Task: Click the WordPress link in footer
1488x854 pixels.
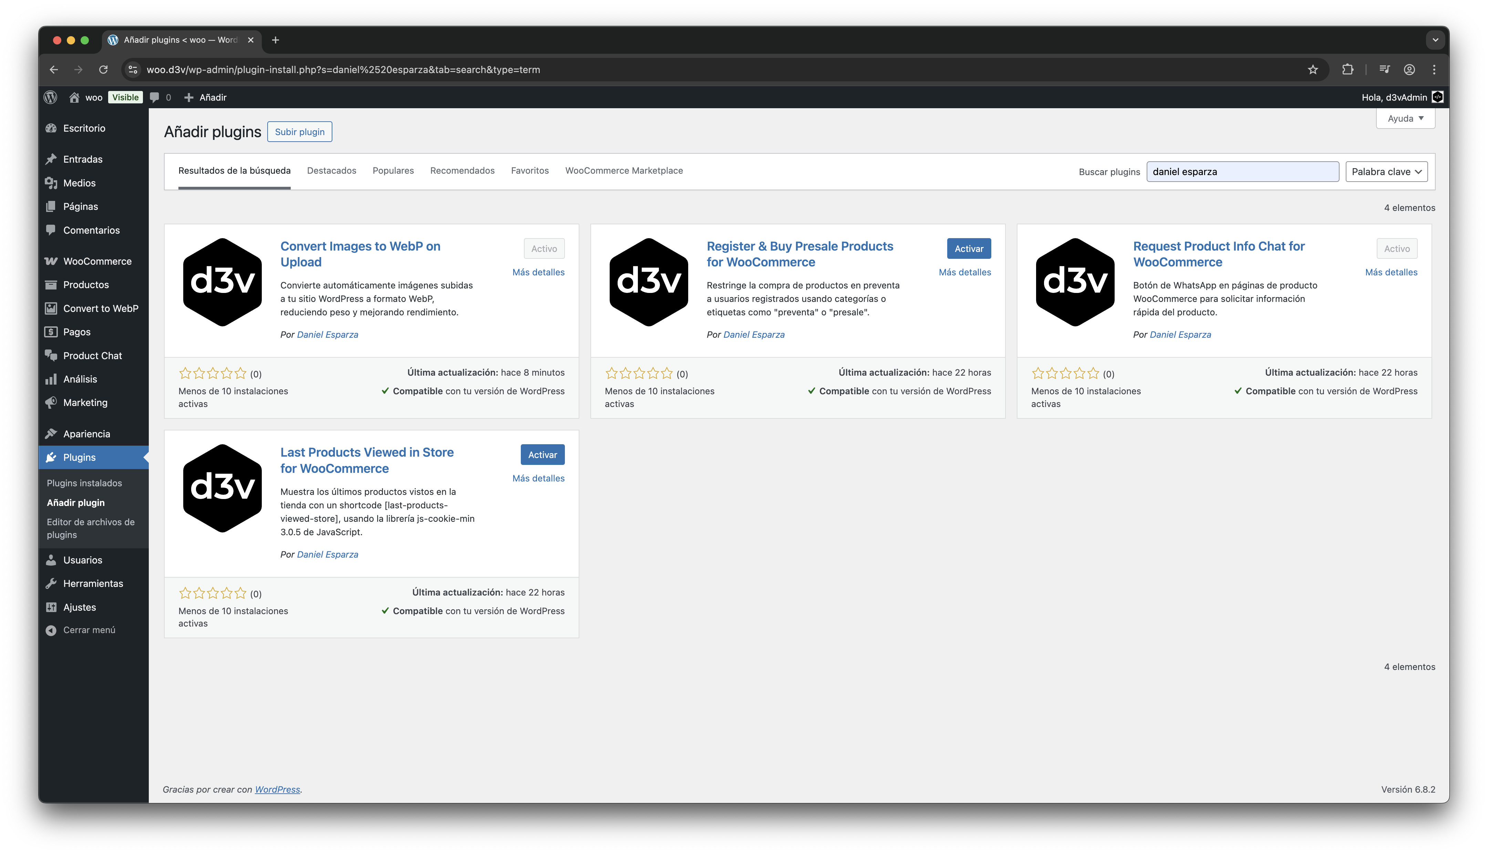Action: (277, 790)
